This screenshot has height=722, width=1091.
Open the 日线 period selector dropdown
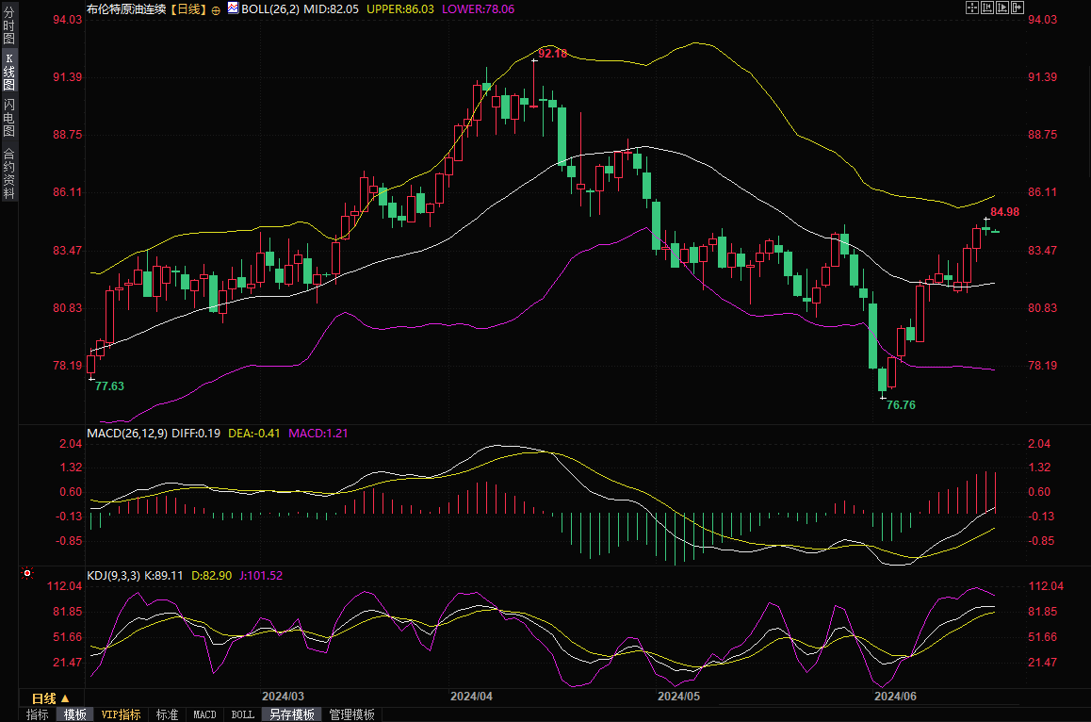tap(44, 698)
